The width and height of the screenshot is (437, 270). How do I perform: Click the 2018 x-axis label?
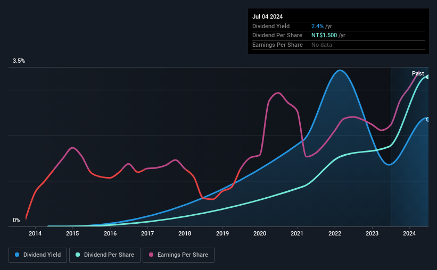(185, 233)
